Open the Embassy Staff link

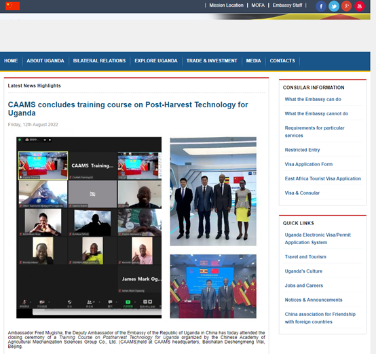click(x=287, y=5)
